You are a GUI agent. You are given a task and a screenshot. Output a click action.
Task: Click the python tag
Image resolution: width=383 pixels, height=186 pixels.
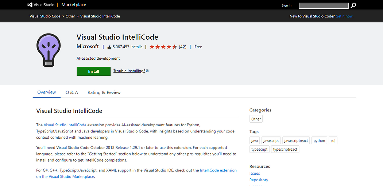[x=319, y=141]
